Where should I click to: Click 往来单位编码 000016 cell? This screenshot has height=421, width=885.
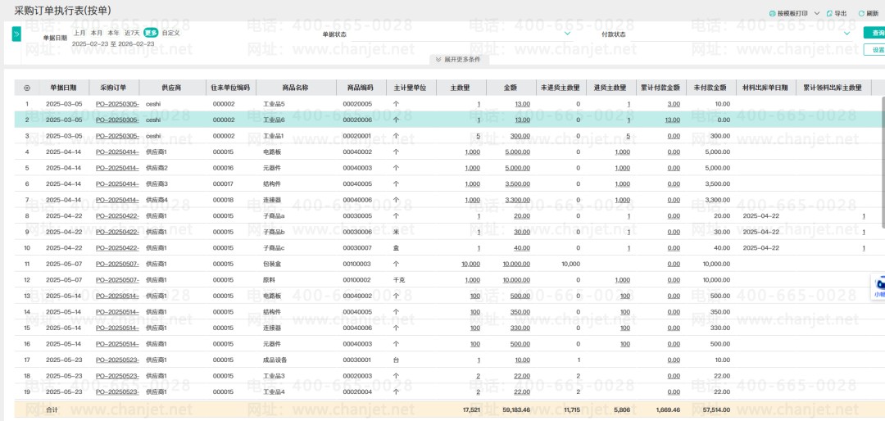tap(223, 168)
